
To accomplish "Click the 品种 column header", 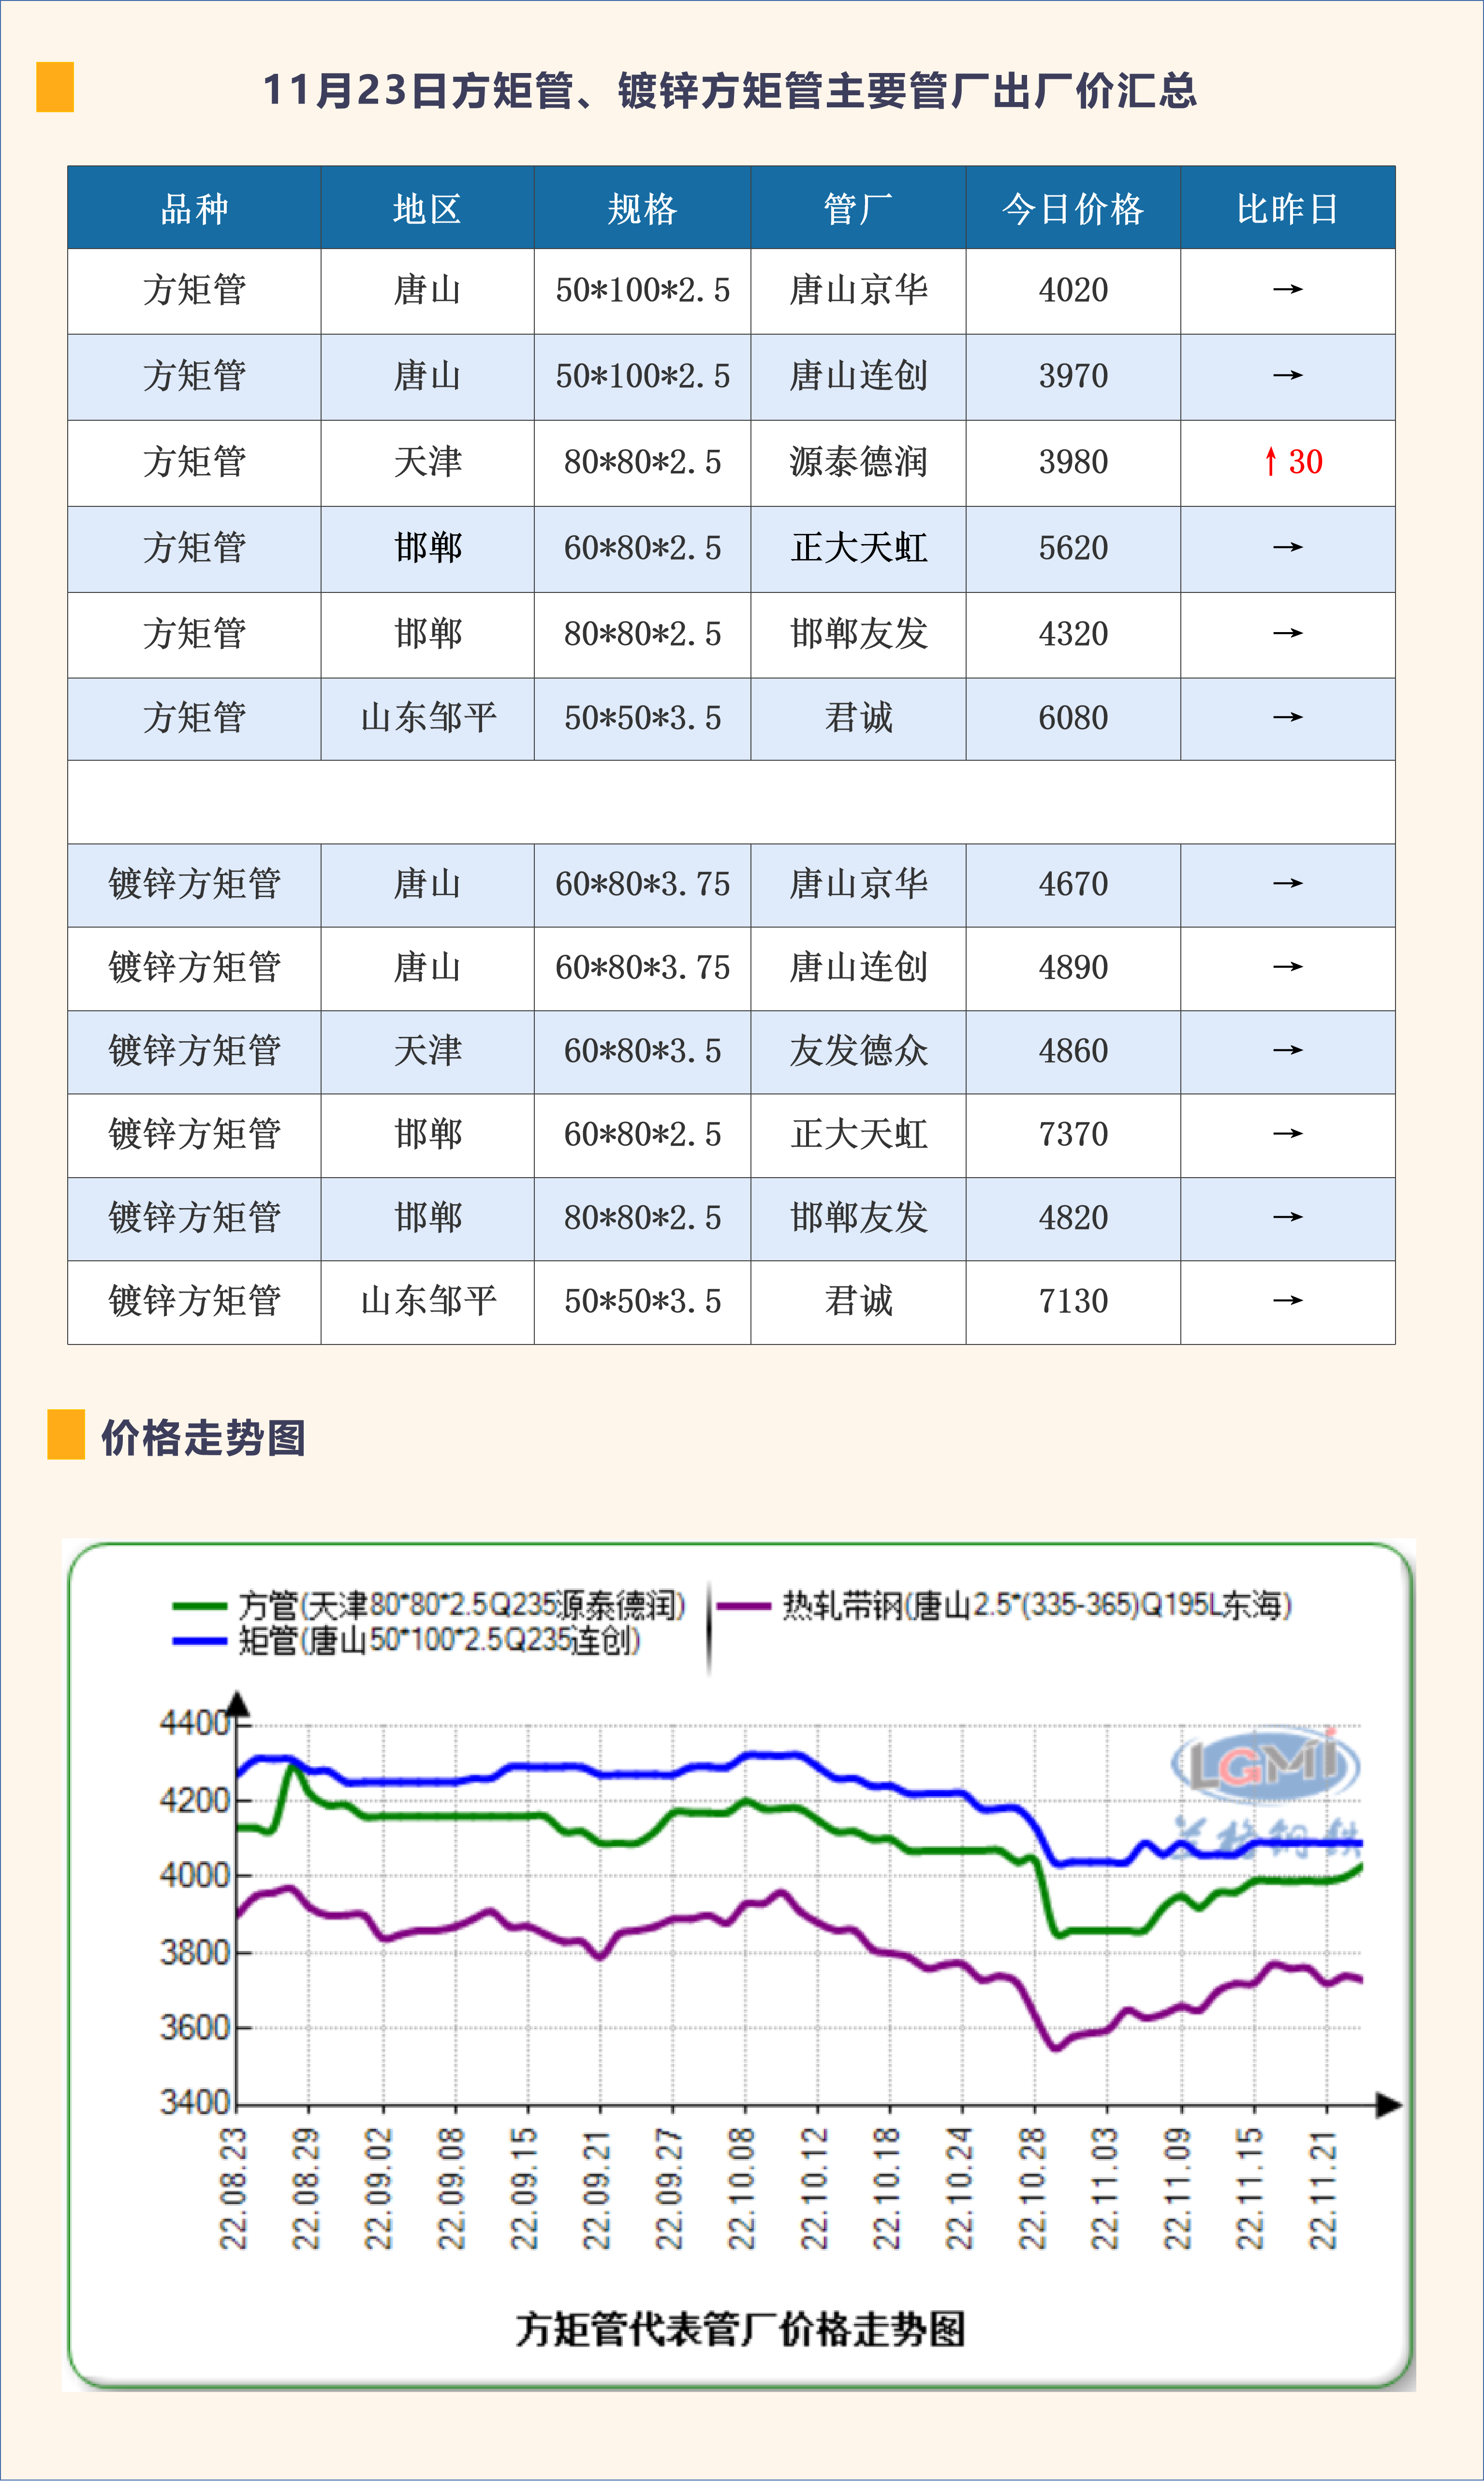I will (x=194, y=209).
